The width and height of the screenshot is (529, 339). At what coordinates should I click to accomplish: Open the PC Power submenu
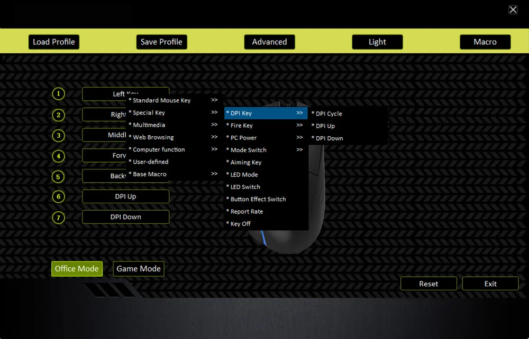(x=266, y=138)
